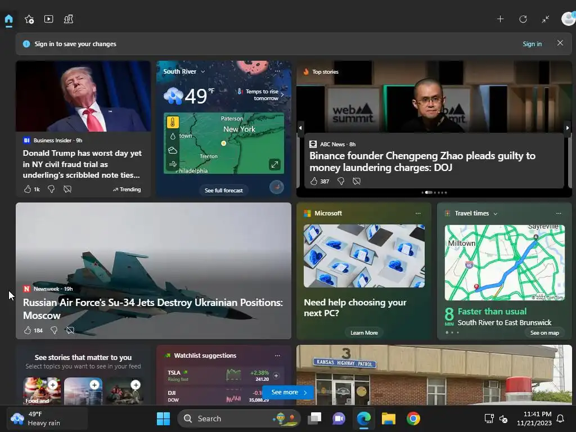Open the Donald Trump fraud trial article

[82, 164]
